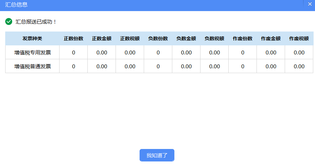Click 作废税额 cell for 增值税普通发票
Image resolution: width=315 pixels, height=167 pixels.
pyautogui.click(x=299, y=66)
